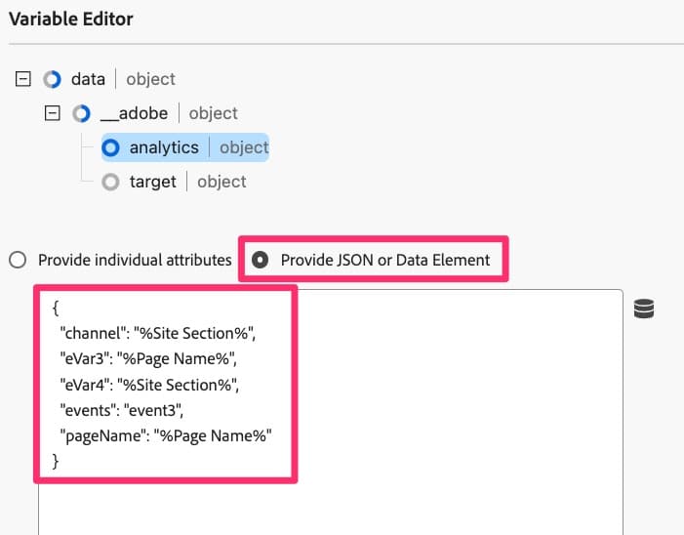Select the target tree item label
Screen dimensions: 684x535
[153, 182]
